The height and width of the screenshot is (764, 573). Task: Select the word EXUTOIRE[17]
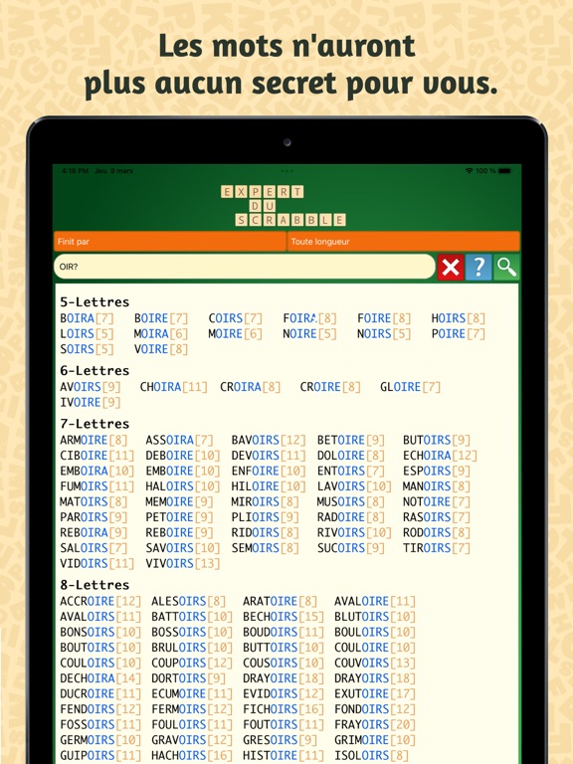pyautogui.click(x=375, y=693)
